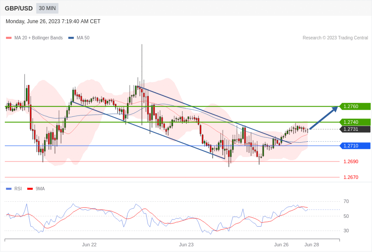The width and height of the screenshot is (372, 252).
Task: Select the chart date and time text
Action: click(x=53, y=21)
